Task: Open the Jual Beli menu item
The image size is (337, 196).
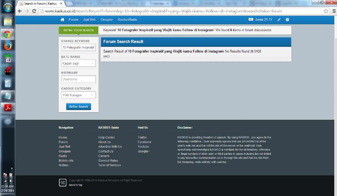Action: 89,20
